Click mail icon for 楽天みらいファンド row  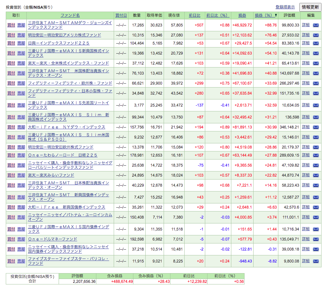pyautogui.click(x=316, y=175)
